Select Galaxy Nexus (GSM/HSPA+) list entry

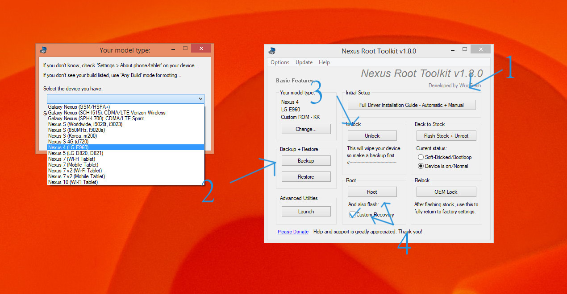click(x=79, y=107)
